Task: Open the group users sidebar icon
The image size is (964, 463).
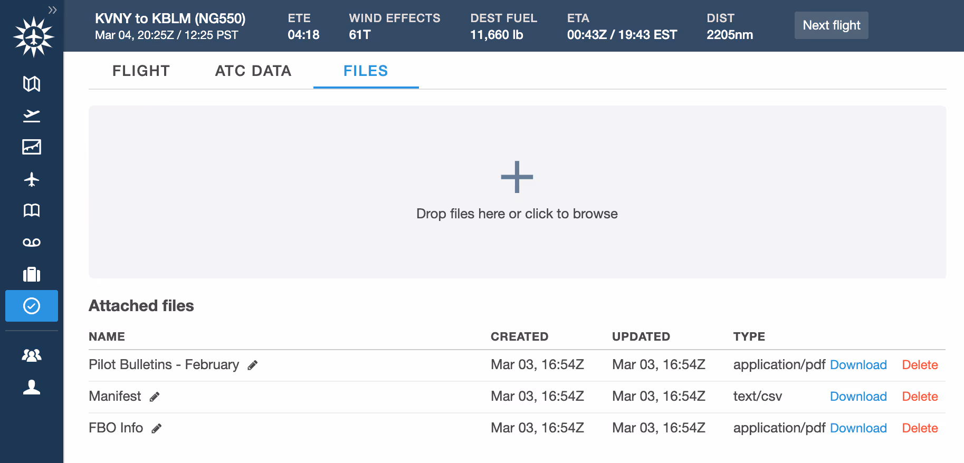Action: coord(32,355)
